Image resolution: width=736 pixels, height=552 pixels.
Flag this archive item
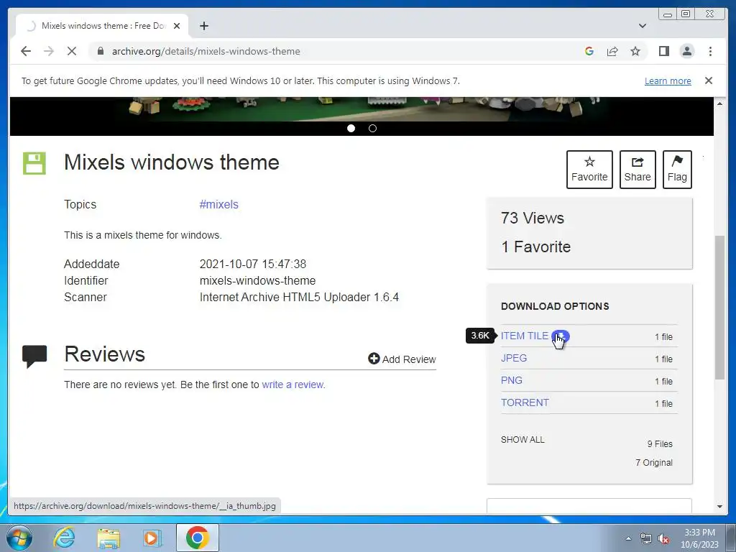pyautogui.click(x=677, y=170)
